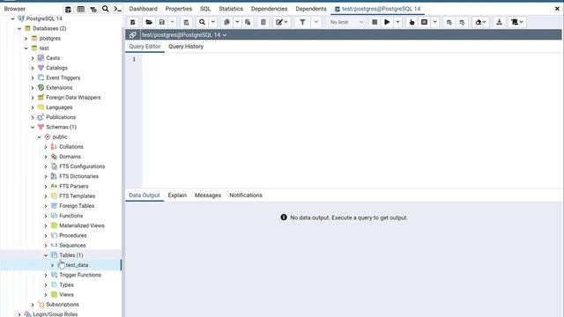This screenshot has width=564, height=317.
Task: Switch to the Query History tab
Action: (186, 47)
